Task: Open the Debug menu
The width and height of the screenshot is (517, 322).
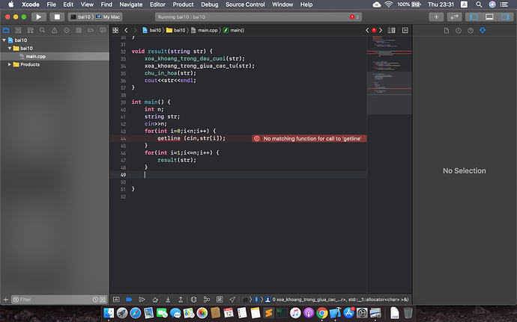Action: 210,4
